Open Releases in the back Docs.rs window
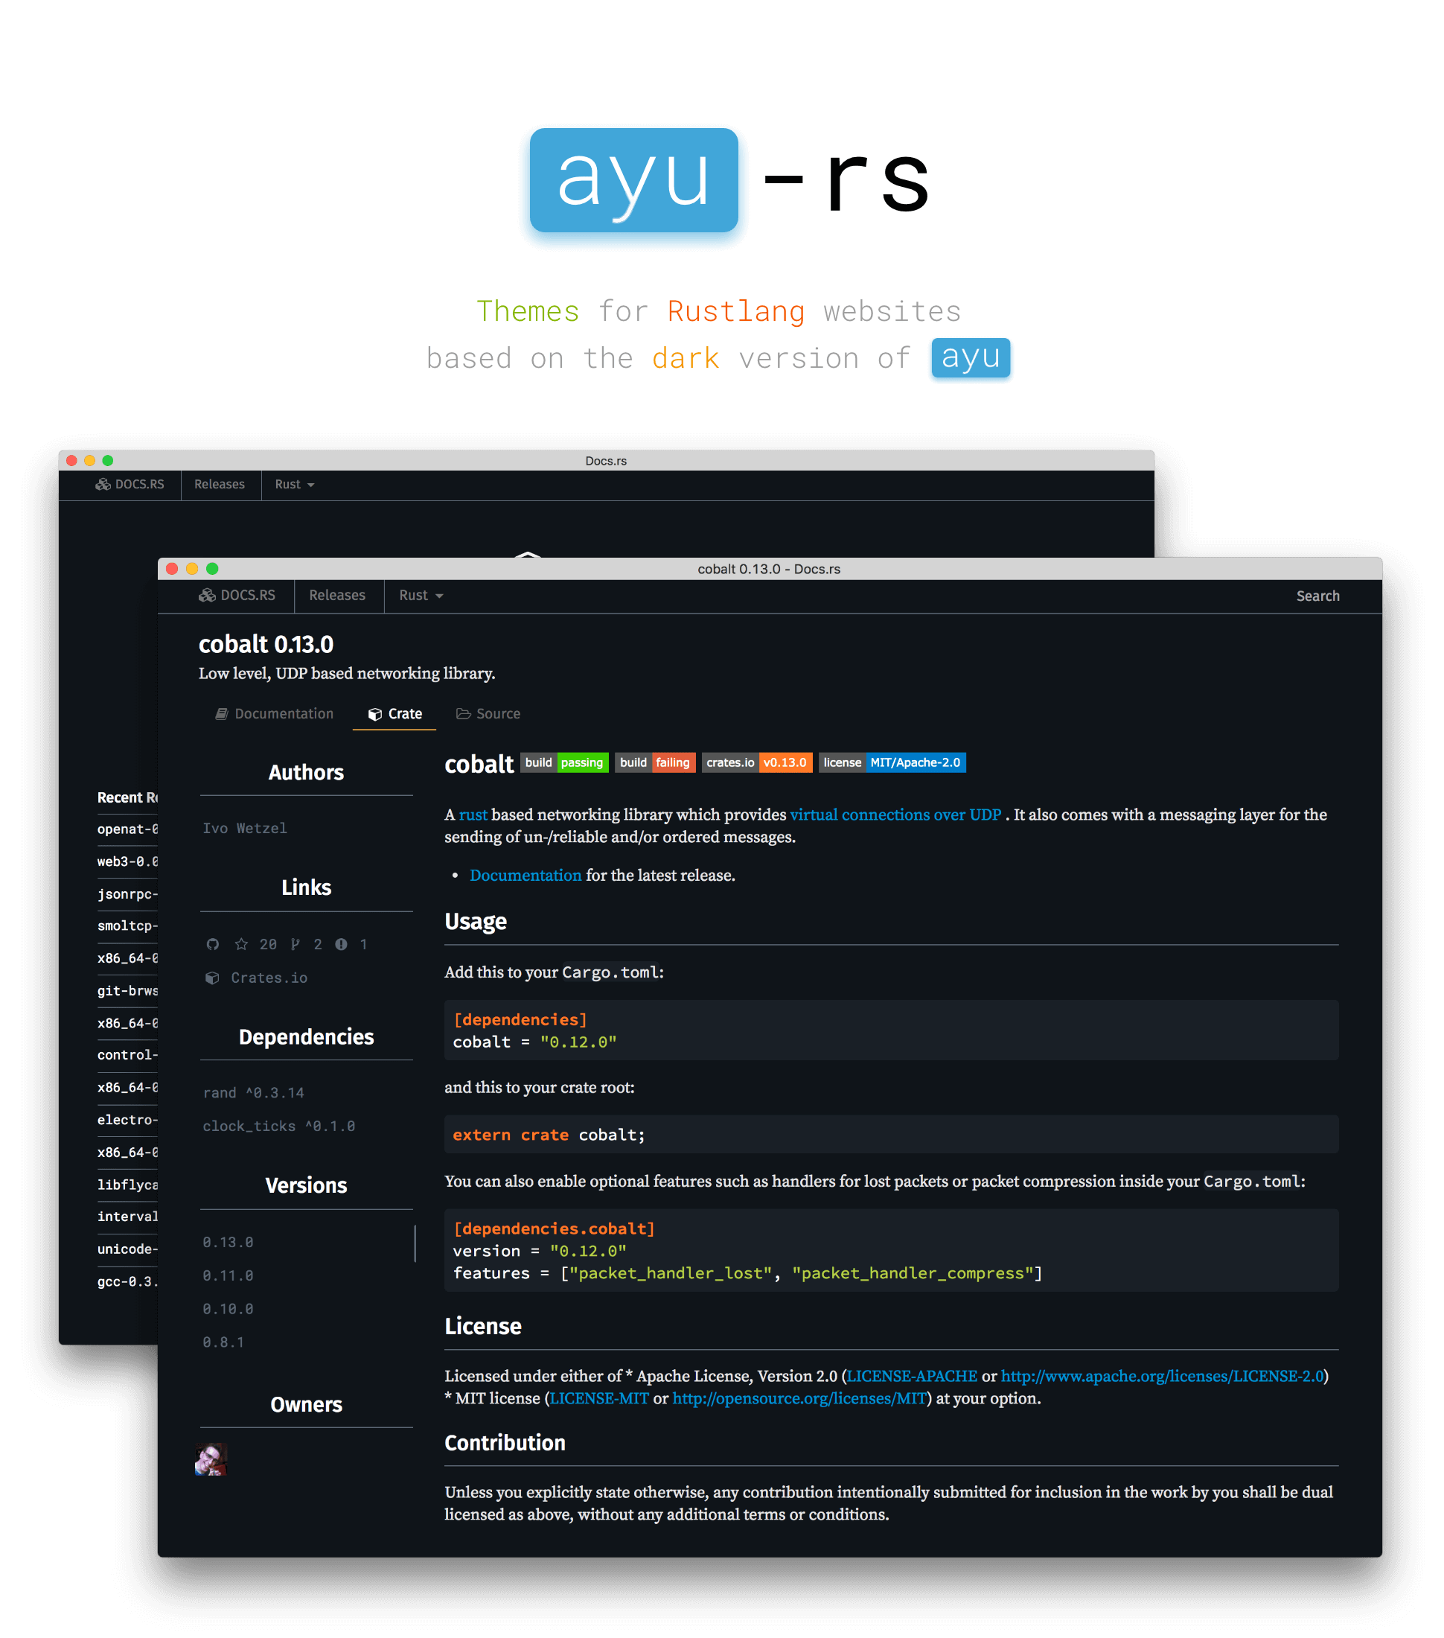This screenshot has height=1638, width=1444. coord(220,484)
